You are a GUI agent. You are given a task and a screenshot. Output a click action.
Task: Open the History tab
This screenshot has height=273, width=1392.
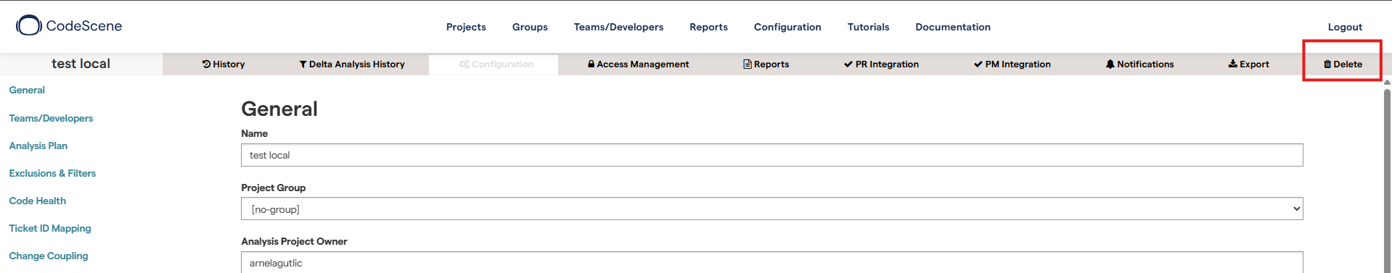224,64
